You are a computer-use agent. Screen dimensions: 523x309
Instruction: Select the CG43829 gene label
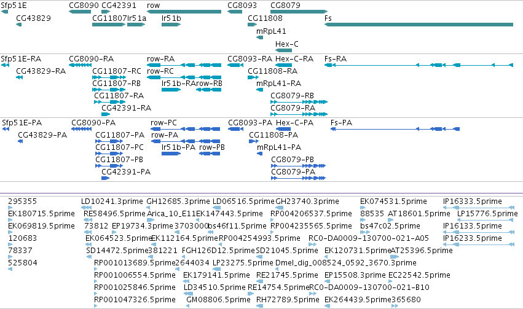(x=33, y=18)
